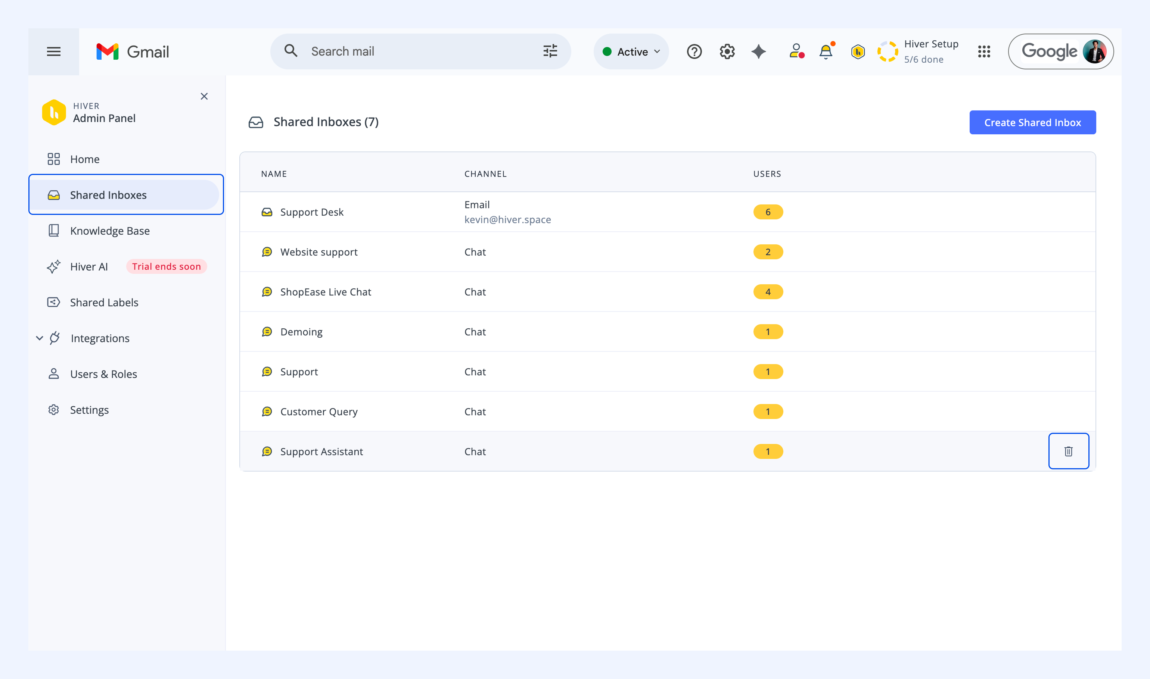Open Google apps grid
The image size is (1150, 679).
click(984, 52)
